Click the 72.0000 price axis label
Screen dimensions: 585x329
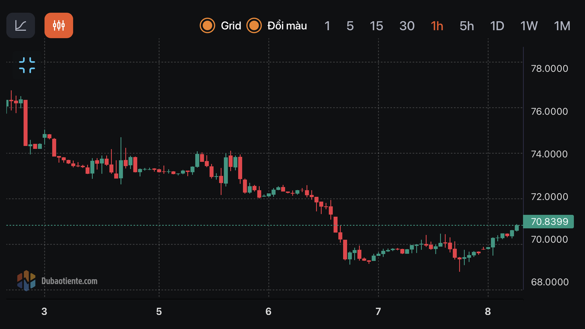pyautogui.click(x=549, y=197)
